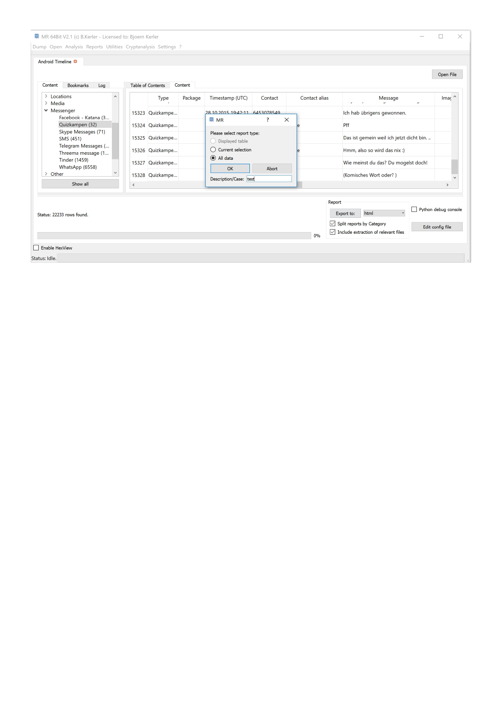Open the Cryptanalysis menu
This screenshot has height=708, width=501.
point(140,47)
